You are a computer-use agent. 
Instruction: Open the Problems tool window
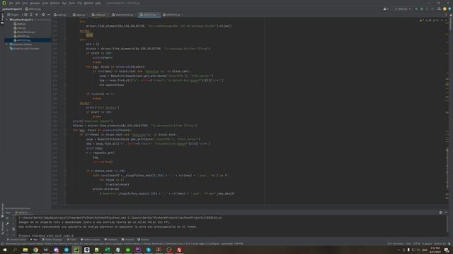pyautogui.click(x=111, y=240)
